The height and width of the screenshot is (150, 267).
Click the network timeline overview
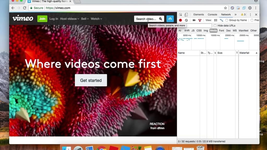pyautogui.click(x=218, y=41)
